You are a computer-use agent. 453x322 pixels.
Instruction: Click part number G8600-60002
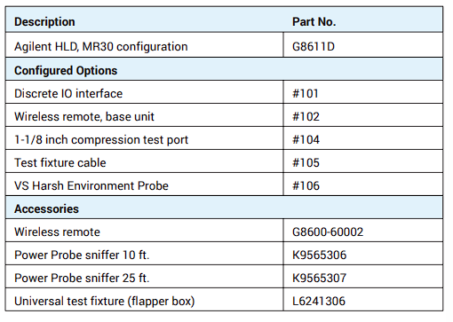[x=328, y=232]
